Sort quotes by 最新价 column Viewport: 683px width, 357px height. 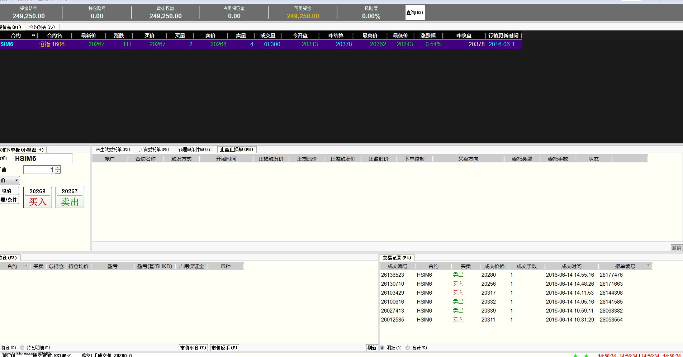point(89,35)
